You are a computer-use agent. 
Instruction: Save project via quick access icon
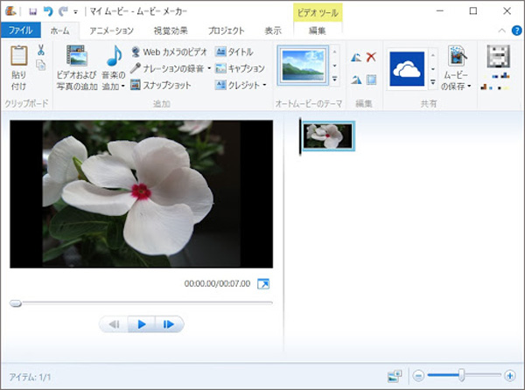tap(33, 11)
